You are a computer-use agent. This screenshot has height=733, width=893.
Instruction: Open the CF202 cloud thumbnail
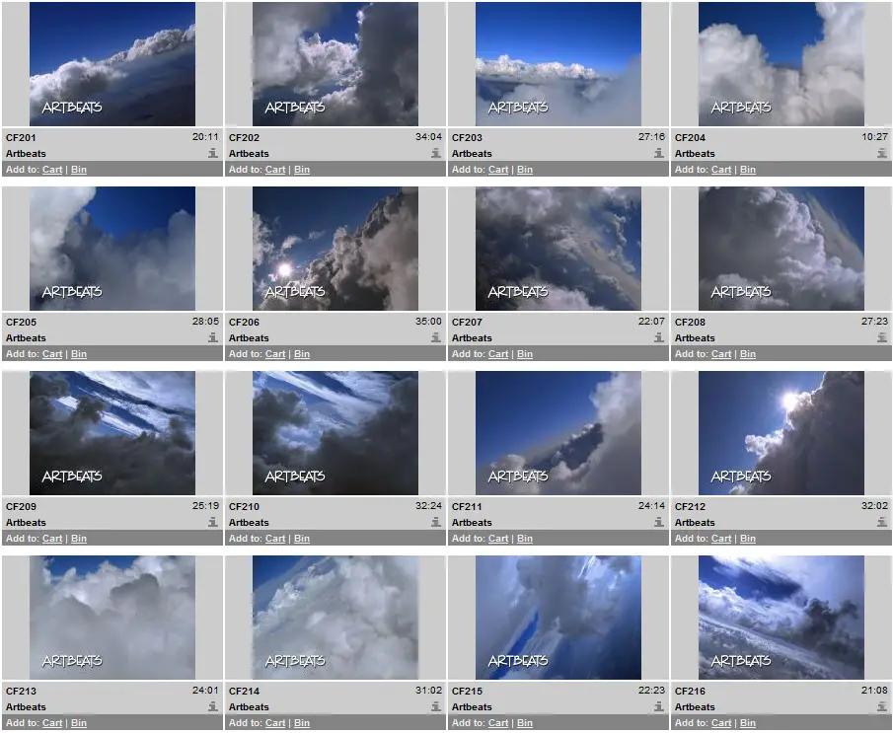click(x=335, y=64)
